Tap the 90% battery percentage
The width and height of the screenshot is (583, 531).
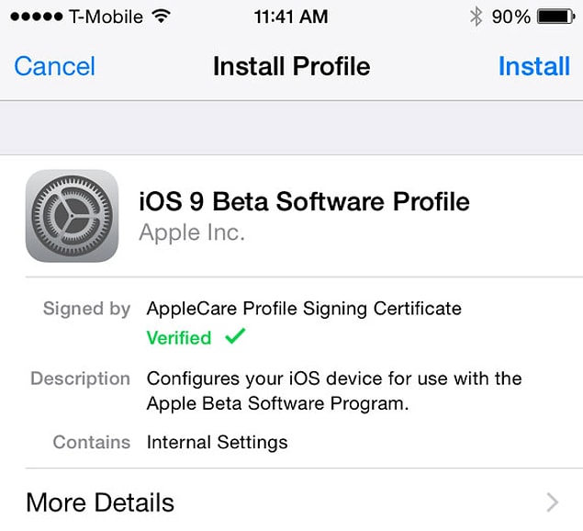(510, 17)
